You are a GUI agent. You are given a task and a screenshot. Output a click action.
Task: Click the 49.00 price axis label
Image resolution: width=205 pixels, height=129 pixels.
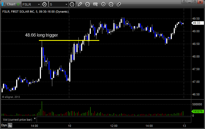pos(196,31)
